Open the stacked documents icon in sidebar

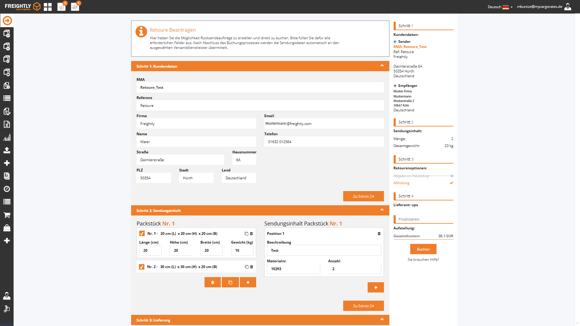[x=7, y=176]
